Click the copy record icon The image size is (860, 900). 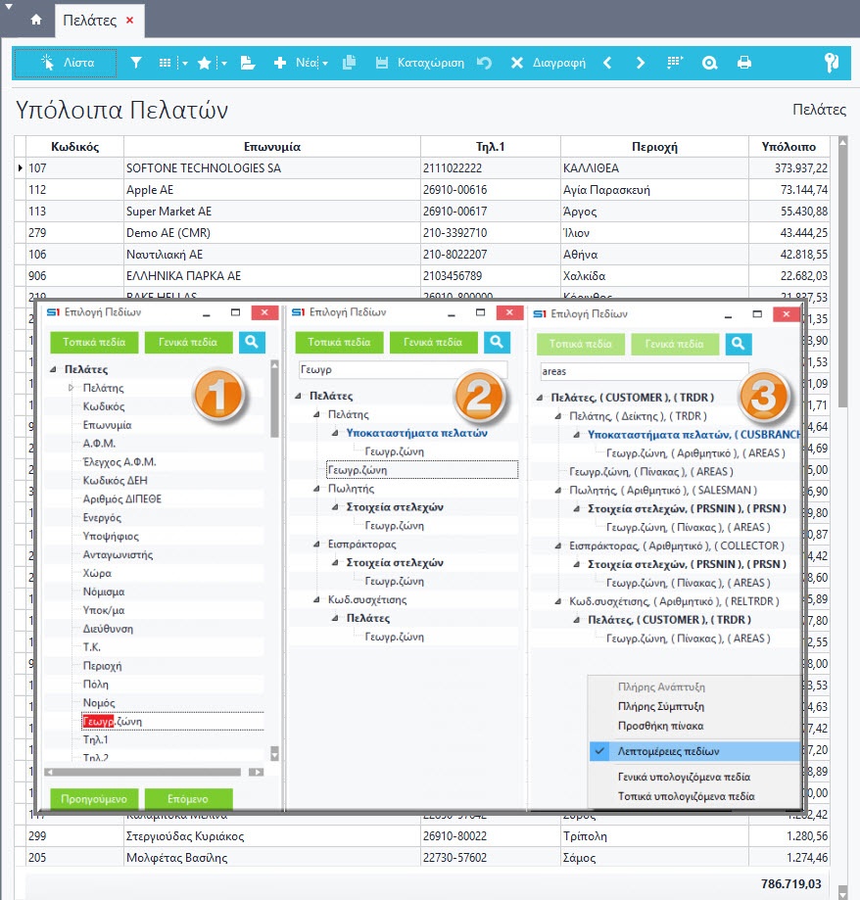350,63
